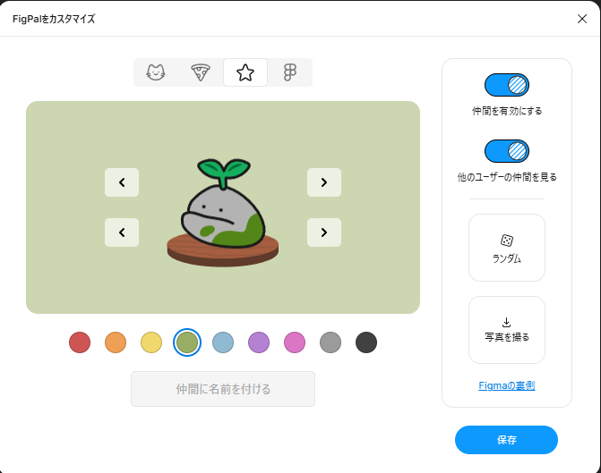601x473 pixels.
Task: Select the cat face icon tab
Action: [x=156, y=72]
